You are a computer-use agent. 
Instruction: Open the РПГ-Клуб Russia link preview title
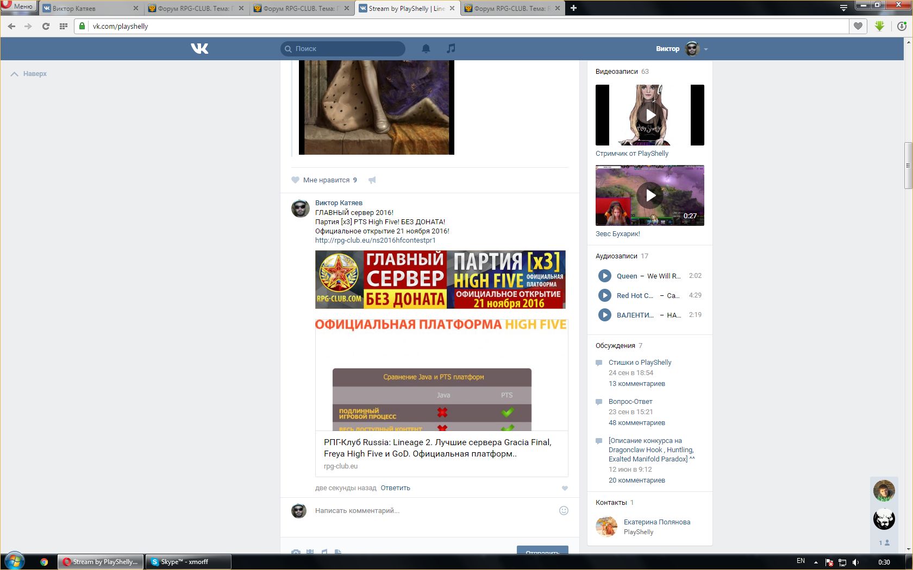(437, 448)
